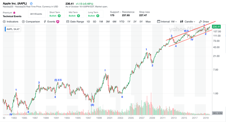226x122 pixels.
Task: Click the 2009 label on time axis
Action: 152,118
